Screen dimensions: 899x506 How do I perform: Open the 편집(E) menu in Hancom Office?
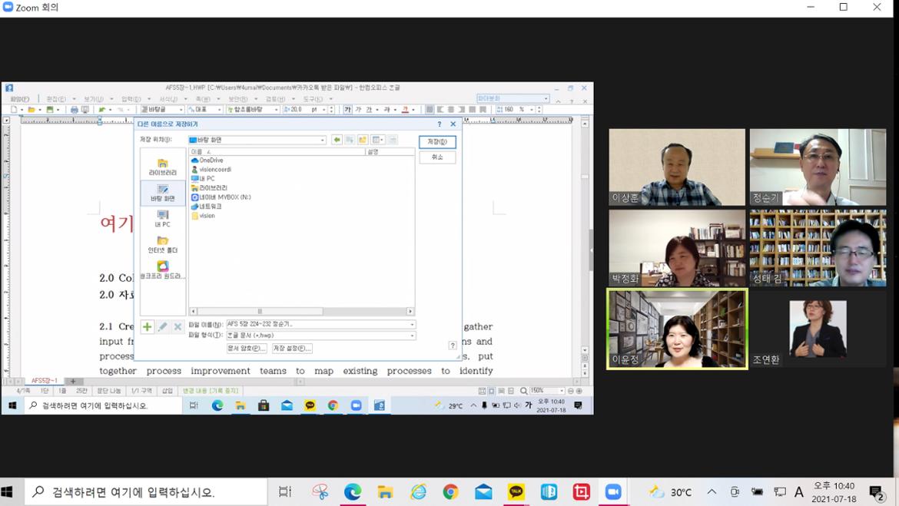pos(55,99)
